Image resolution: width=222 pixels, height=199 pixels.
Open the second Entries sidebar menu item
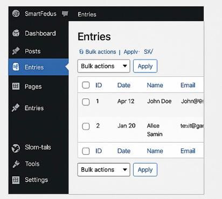[x=34, y=108]
